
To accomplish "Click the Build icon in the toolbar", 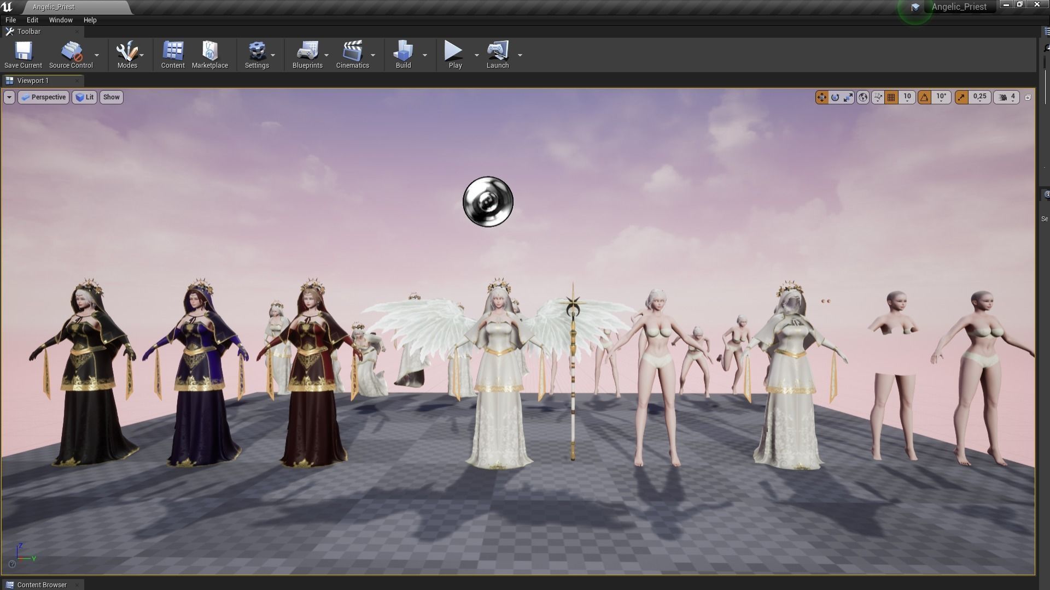I will tap(403, 52).
